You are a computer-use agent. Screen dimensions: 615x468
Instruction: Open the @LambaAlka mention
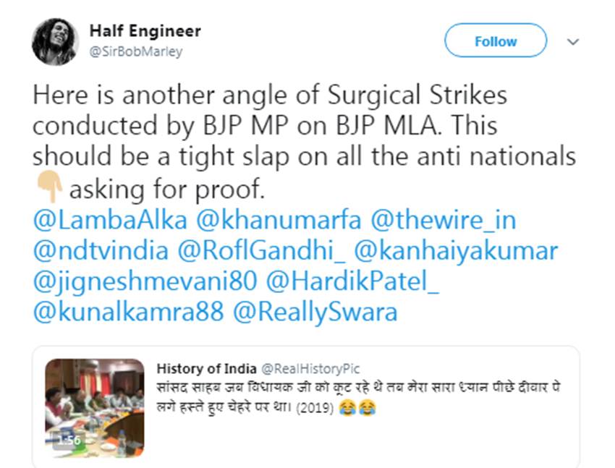[110, 220]
